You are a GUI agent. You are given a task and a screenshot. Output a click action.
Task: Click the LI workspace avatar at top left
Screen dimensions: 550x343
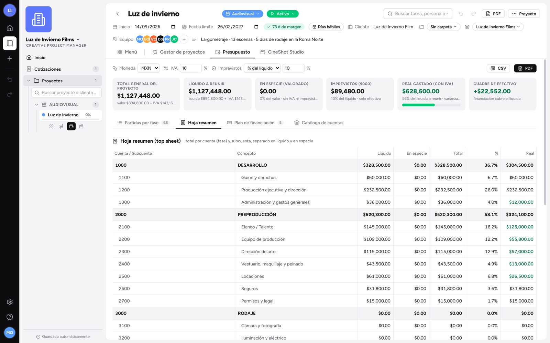click(x=10, y=10)
